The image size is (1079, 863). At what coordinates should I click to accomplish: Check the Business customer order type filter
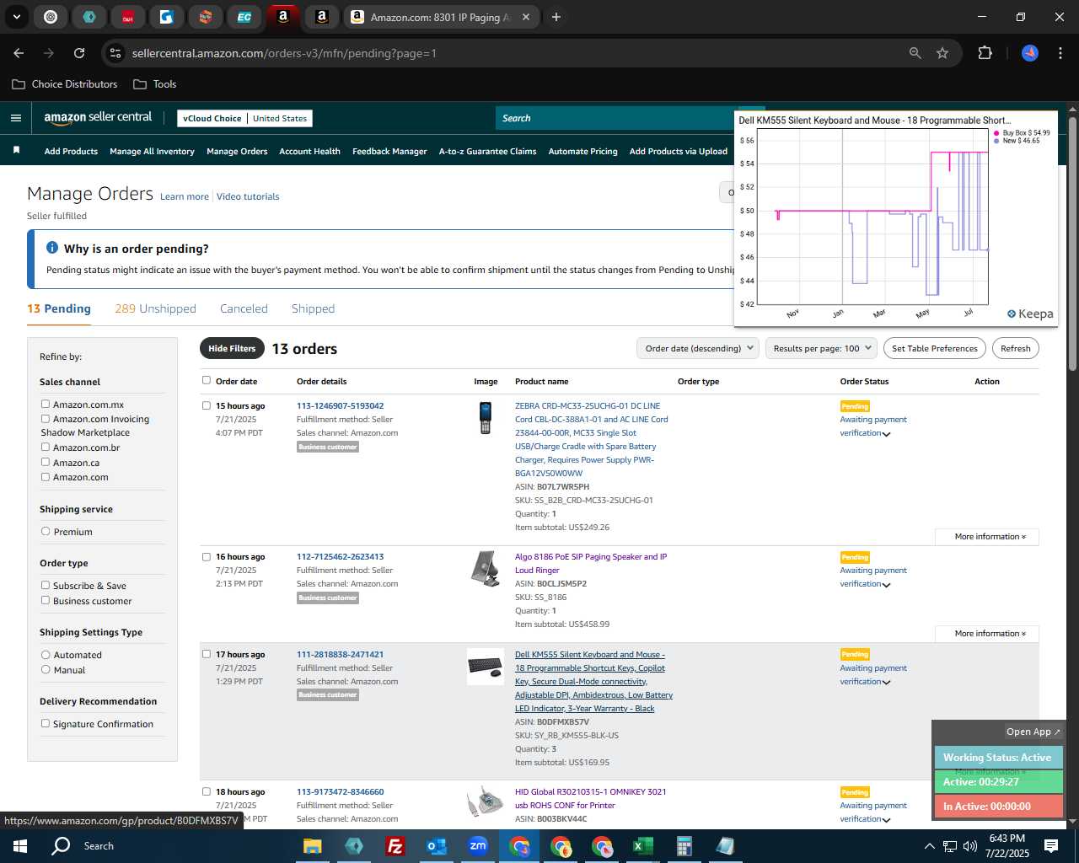pos(46,601)
